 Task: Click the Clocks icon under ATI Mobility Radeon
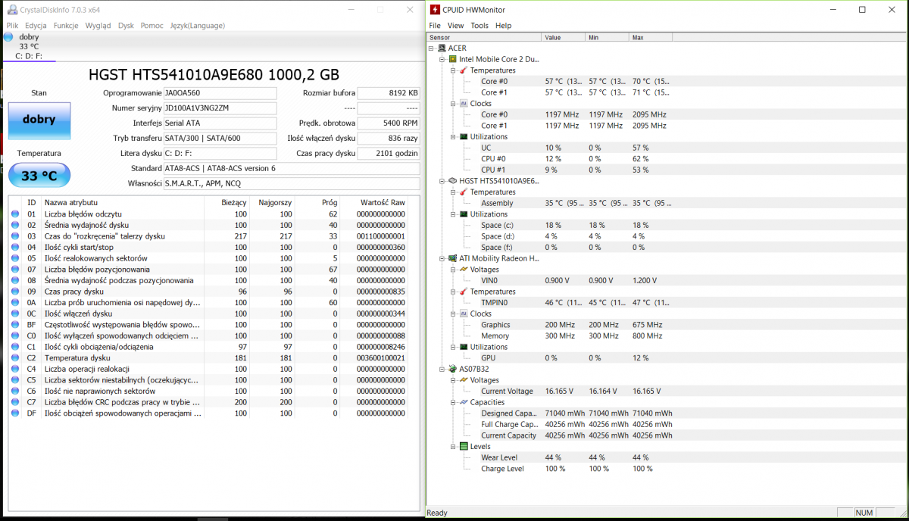pos(464,314)
